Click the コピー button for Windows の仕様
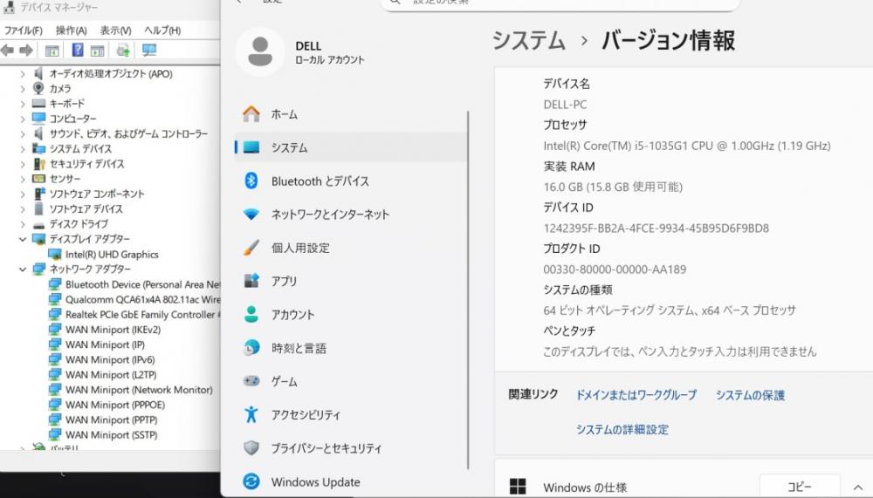Screen dimensions: 873x498 tap(800, 487)
